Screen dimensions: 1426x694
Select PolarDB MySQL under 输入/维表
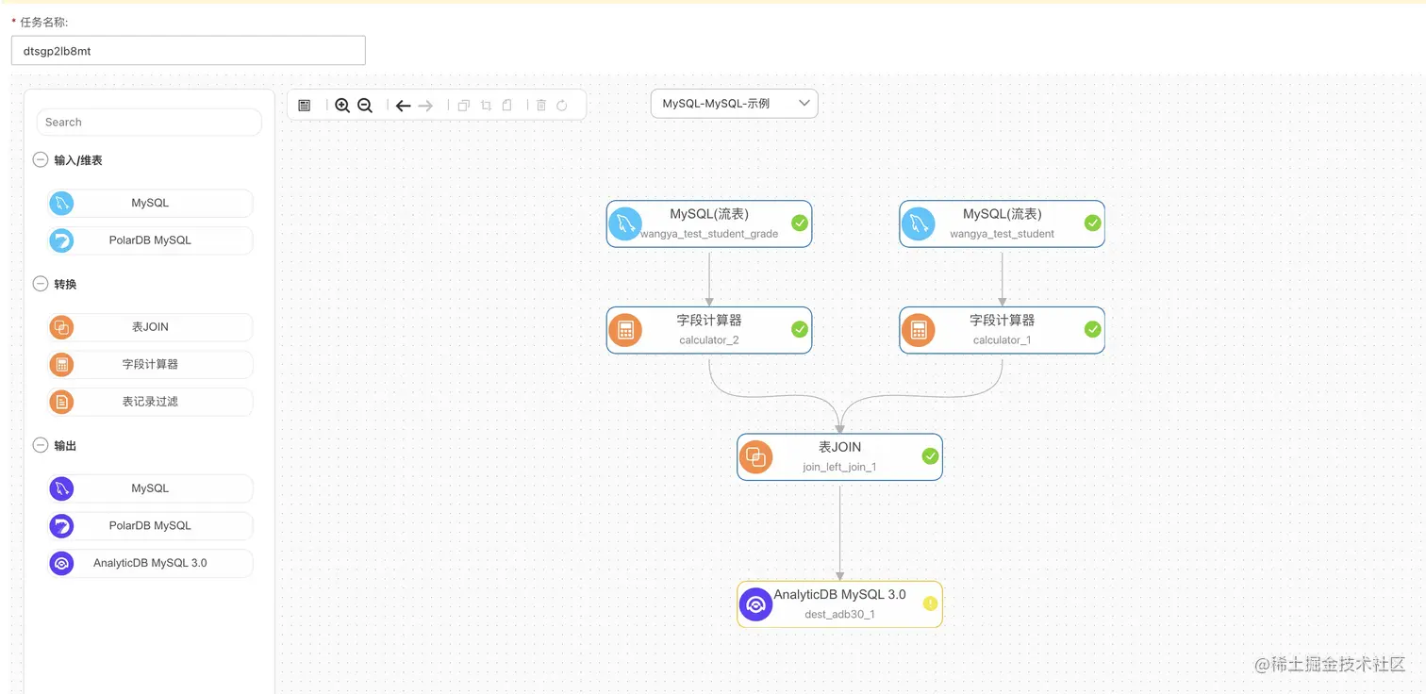pos(150,240)
